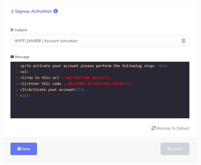Viewport: 201px width, 165px height.
Task: Click the Restore To Default link text
Action: point(173,128)
